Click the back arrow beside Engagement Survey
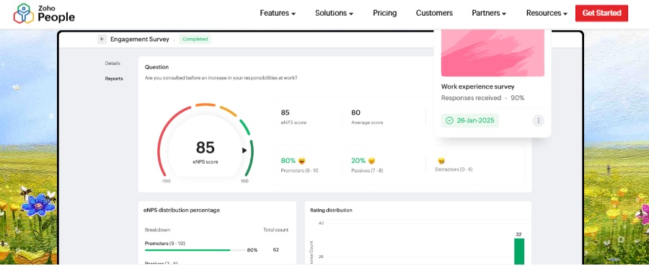The width and height of the screenshot is (649, 266). point(102,40)
